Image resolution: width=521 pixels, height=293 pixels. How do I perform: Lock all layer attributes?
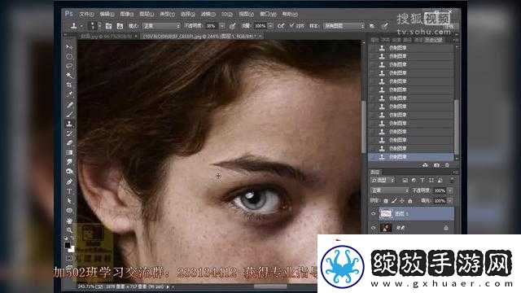point(410,201)
